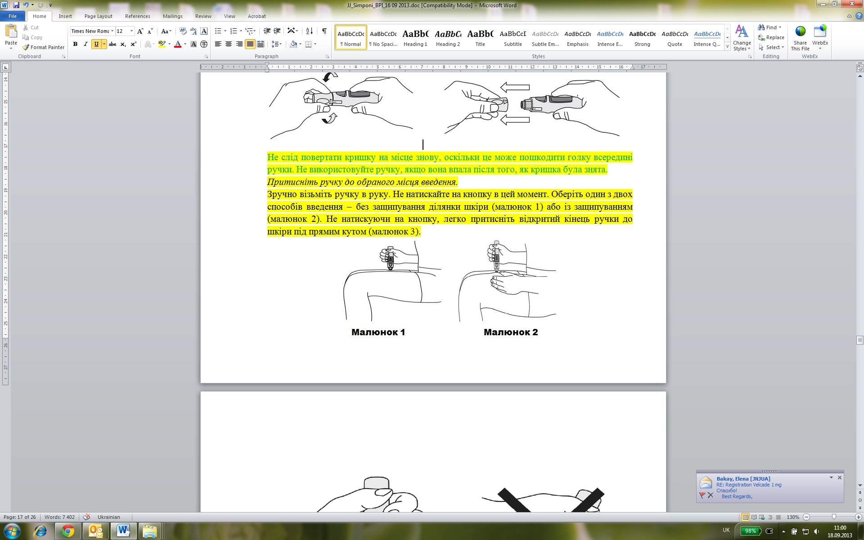Click the Grow Font icon
The width and height of the screenshot is (864, 540).
(140, 31)
